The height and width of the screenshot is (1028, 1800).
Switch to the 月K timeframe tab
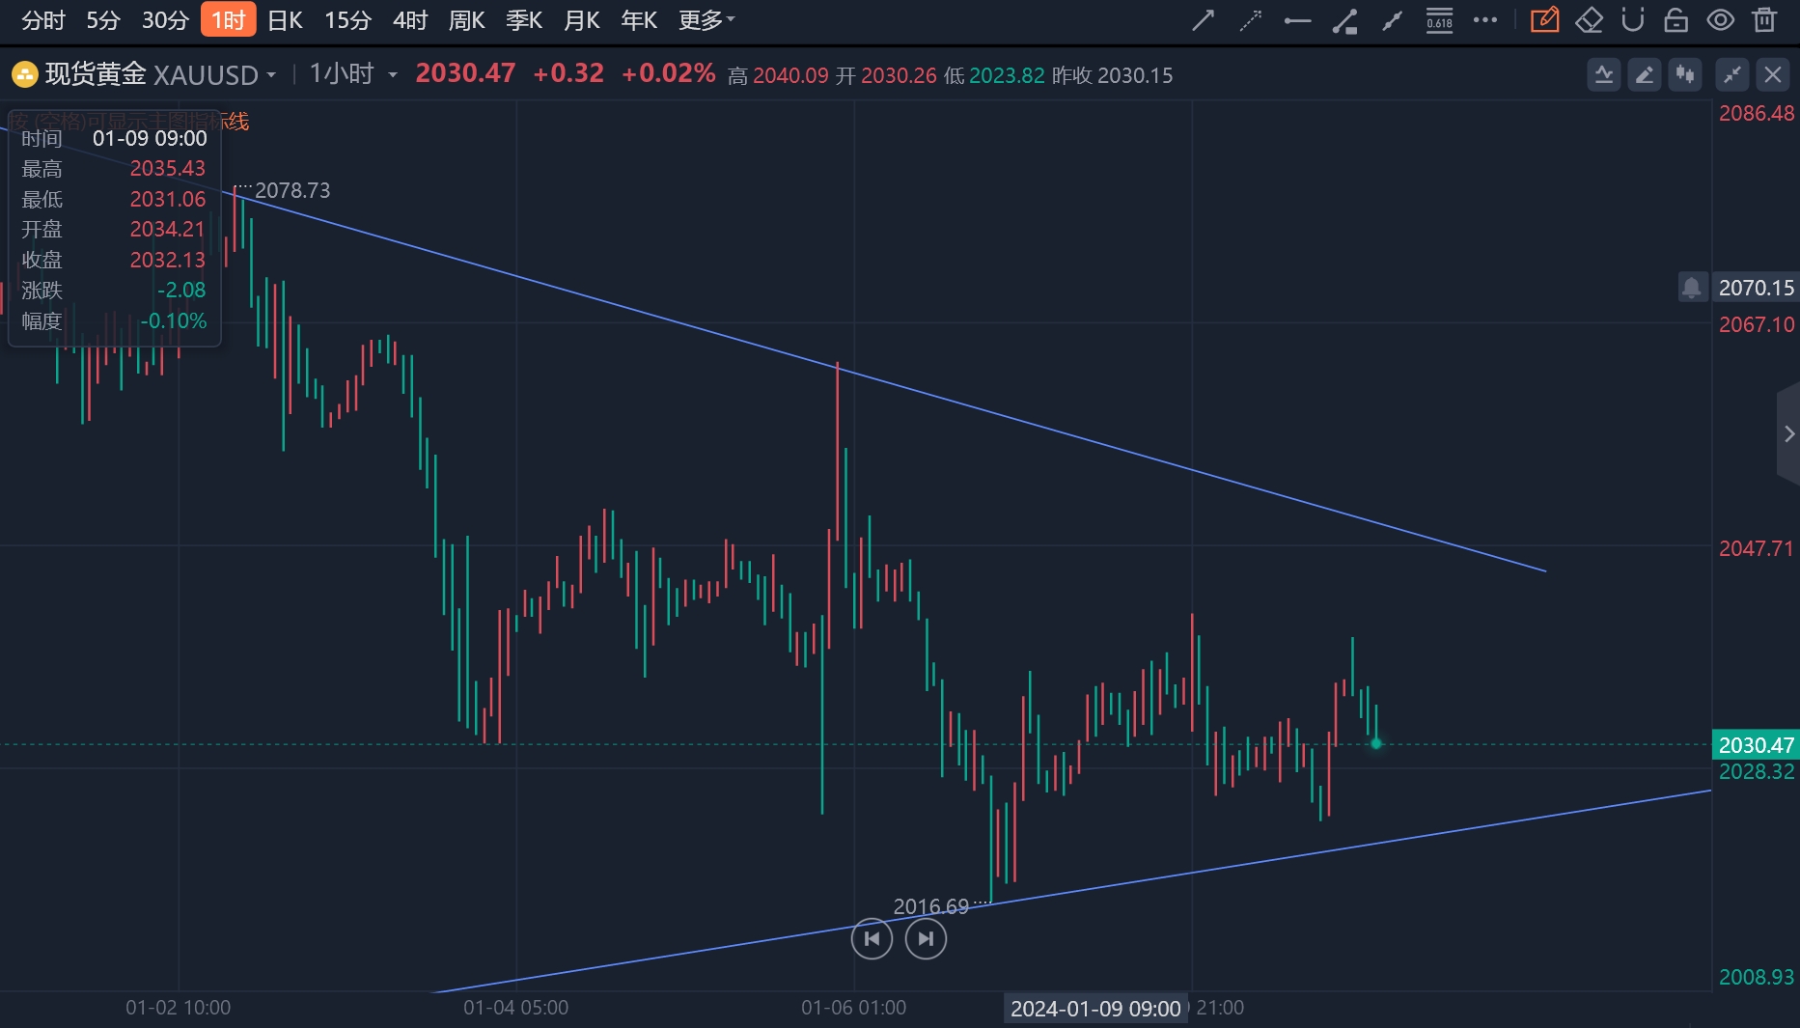(582, 20)
